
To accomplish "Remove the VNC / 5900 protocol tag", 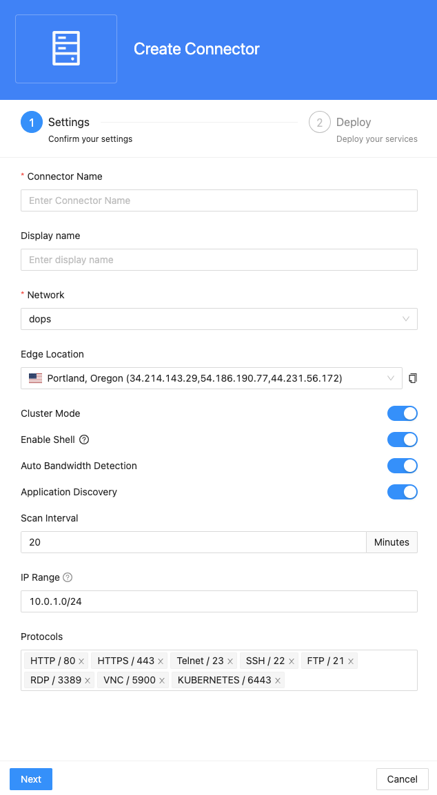I will [x=162, y=681].
